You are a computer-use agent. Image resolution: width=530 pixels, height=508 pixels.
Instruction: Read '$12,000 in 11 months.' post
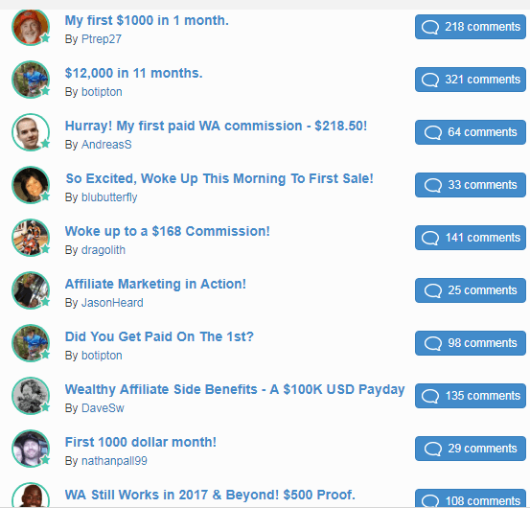[x=133, y=74]
